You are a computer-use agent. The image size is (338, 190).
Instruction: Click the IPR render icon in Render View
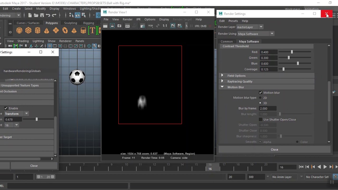pyautogui.click(x=127, y=26)
